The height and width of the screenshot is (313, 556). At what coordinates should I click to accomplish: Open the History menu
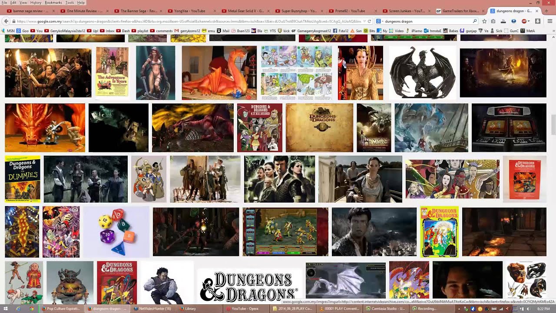(x=36, y=3)
